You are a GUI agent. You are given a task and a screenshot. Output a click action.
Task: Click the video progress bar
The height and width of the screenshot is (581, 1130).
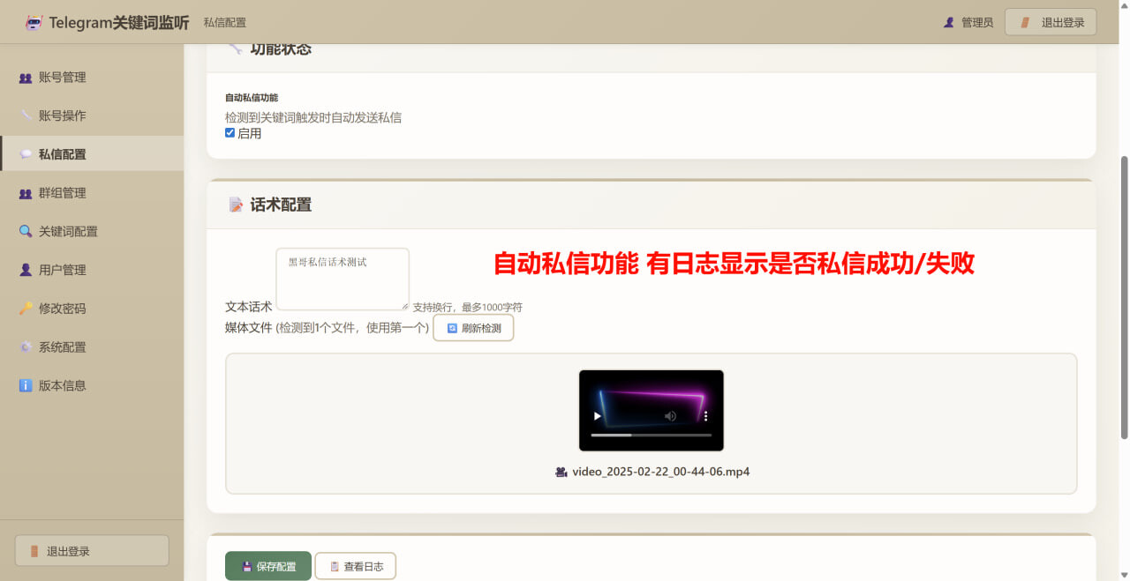pyautogui.click(x=652, y=435)
